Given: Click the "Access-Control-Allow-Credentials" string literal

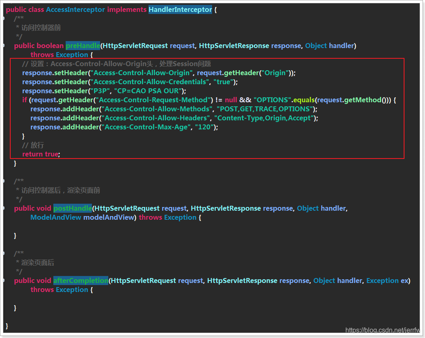Looking at the screenshot, I should click(x=150, y=82).
